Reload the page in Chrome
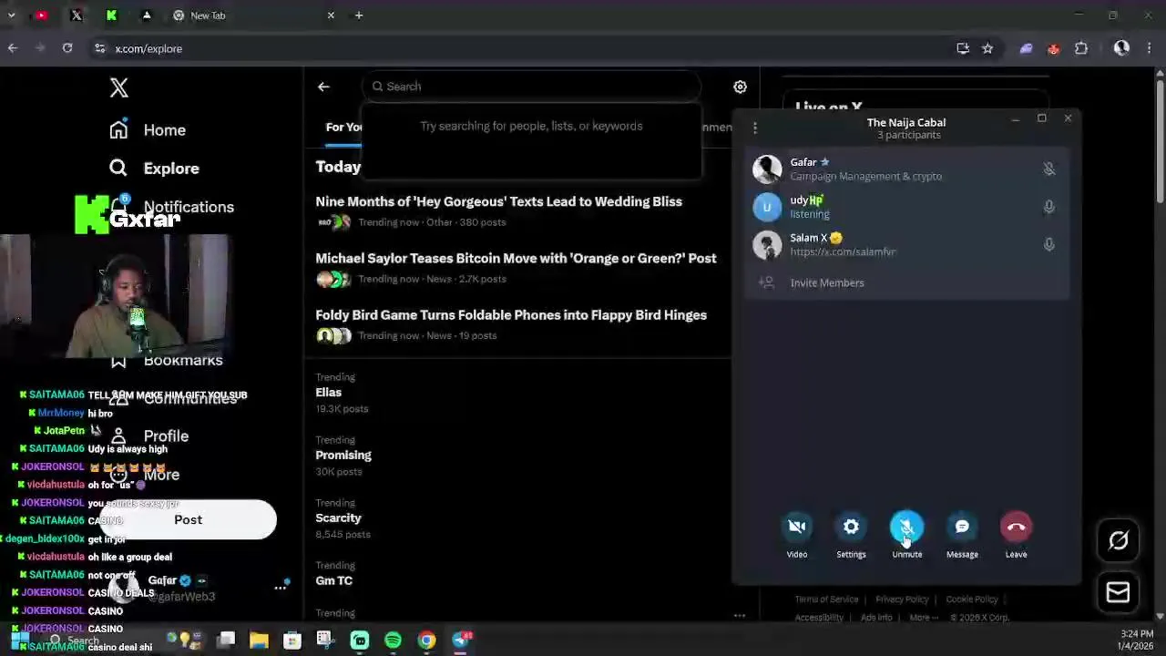 (67, 48)
